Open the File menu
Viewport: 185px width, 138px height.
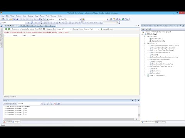click(3, 16)
